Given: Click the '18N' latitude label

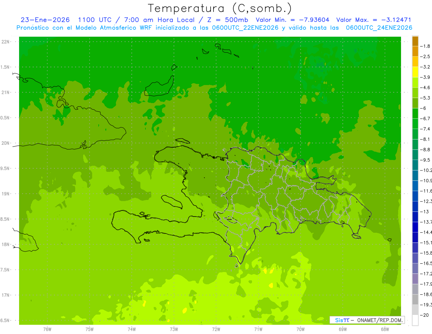Looking at the screenshot, I should tap(6, 245).
